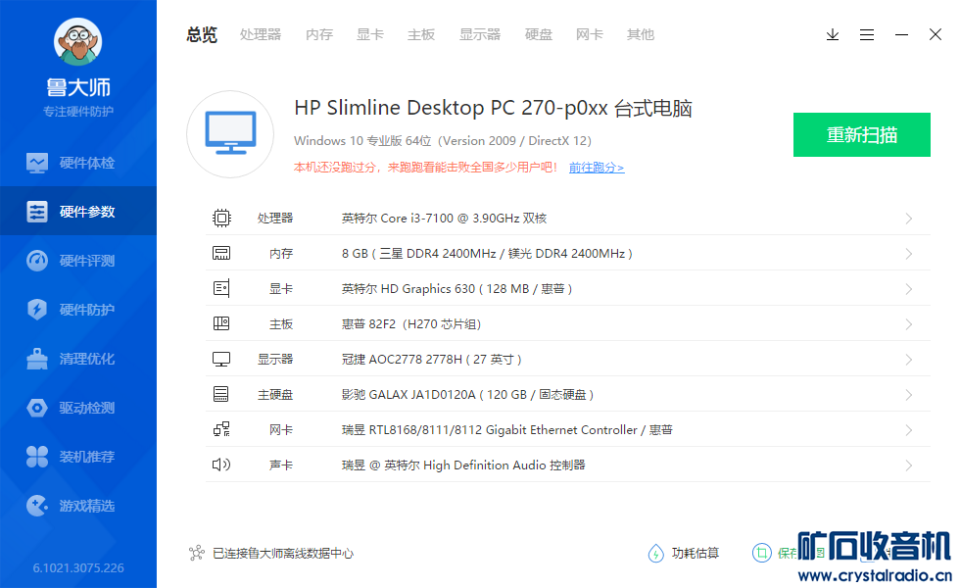The width and height of the screenshot is (960, 588).
Task: Switch to the 总览 tab
Action: click(202, 35)
